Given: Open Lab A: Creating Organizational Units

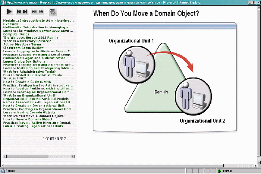Looking at the screenshot, I should tap(33, 126).
